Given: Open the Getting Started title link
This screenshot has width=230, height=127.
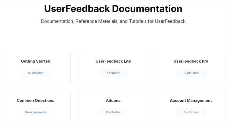Looking at the screenshot, I should tap(36, 61).
